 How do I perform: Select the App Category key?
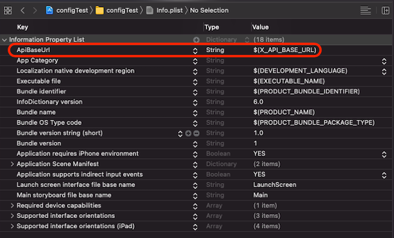tap(37, 61)
